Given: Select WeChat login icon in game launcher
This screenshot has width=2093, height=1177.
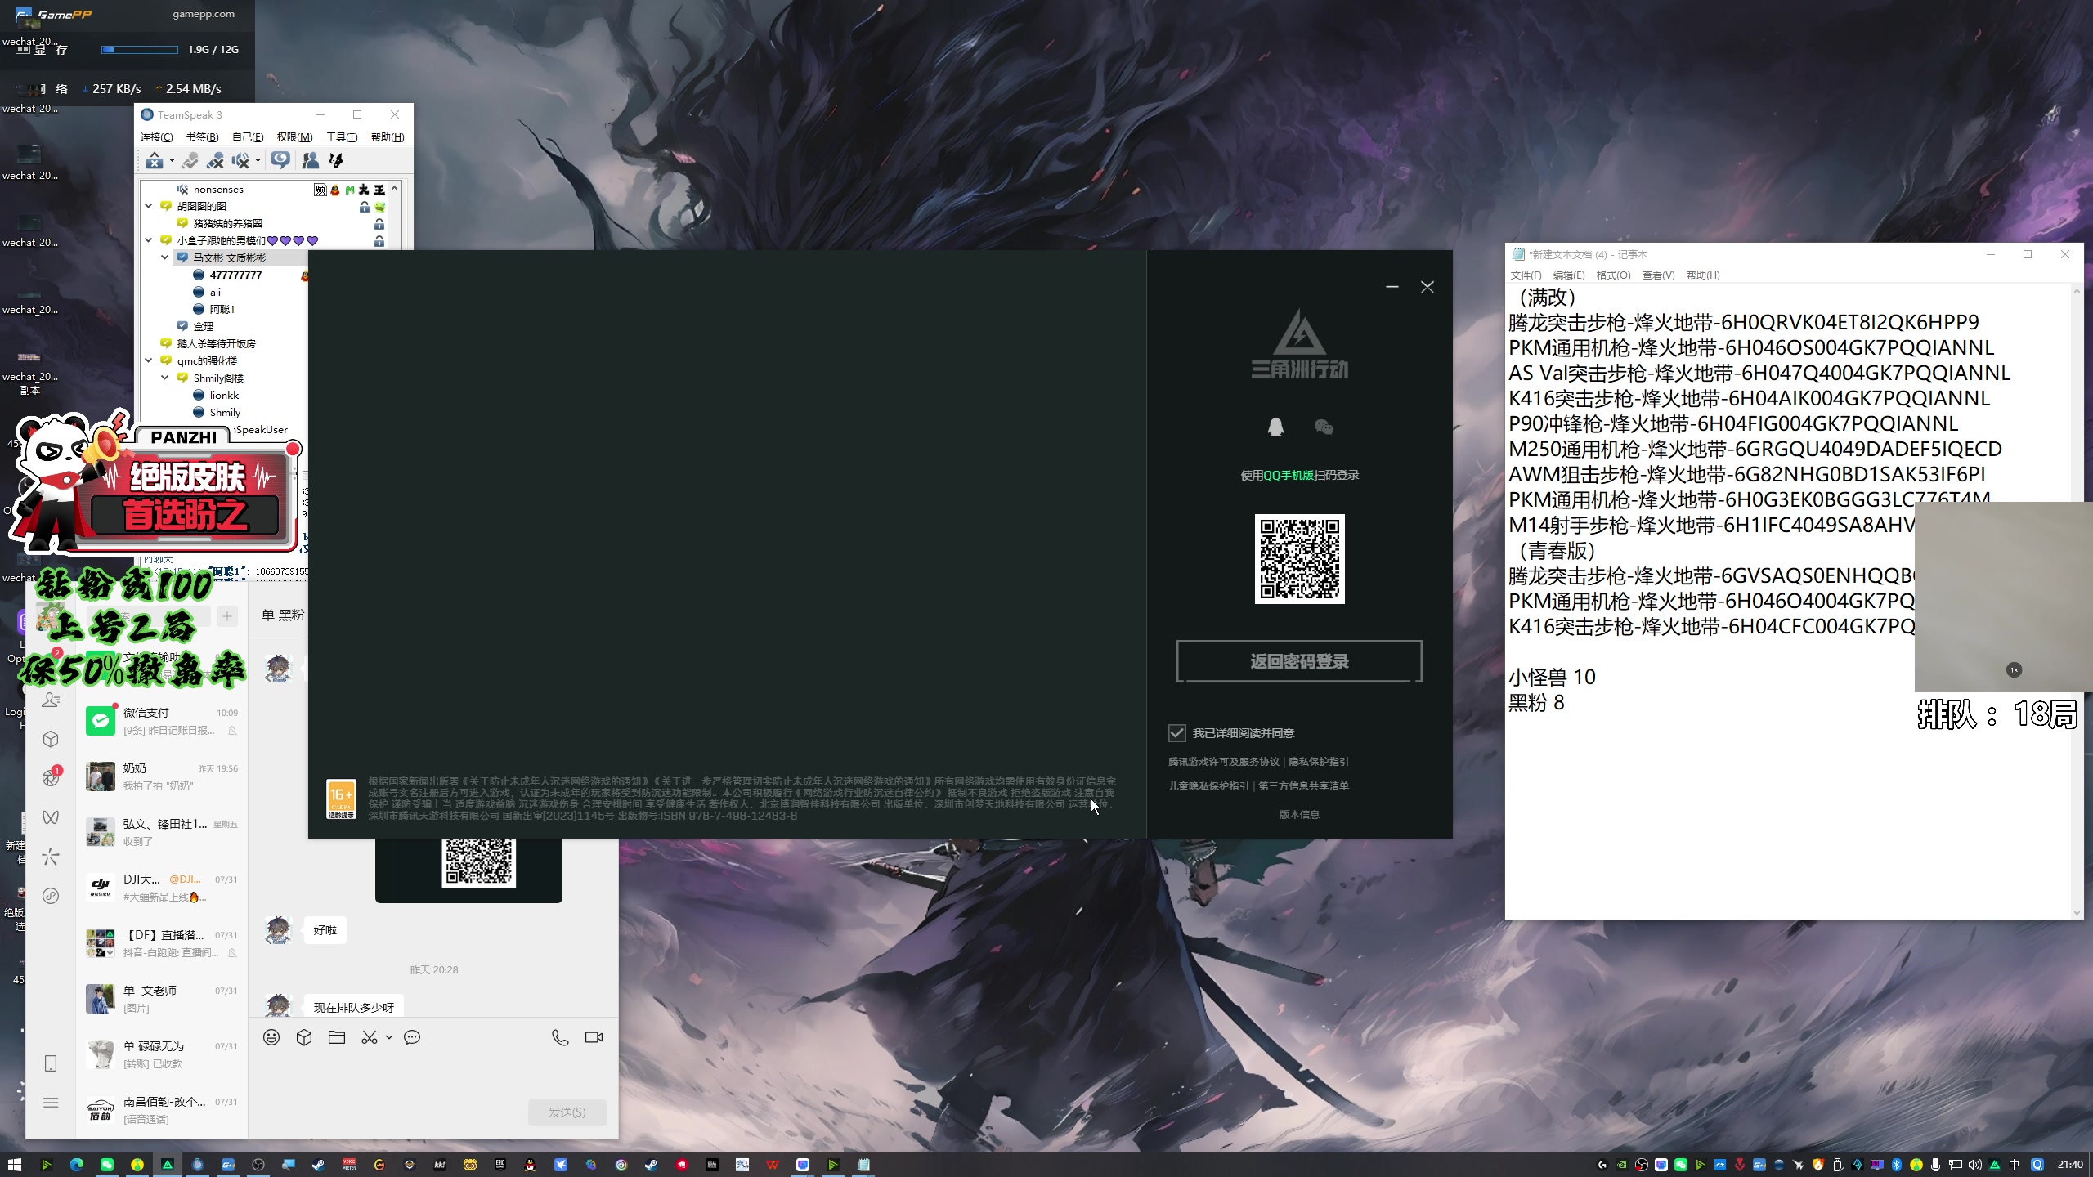Looking at the screenshot, I should (1324, 427).
